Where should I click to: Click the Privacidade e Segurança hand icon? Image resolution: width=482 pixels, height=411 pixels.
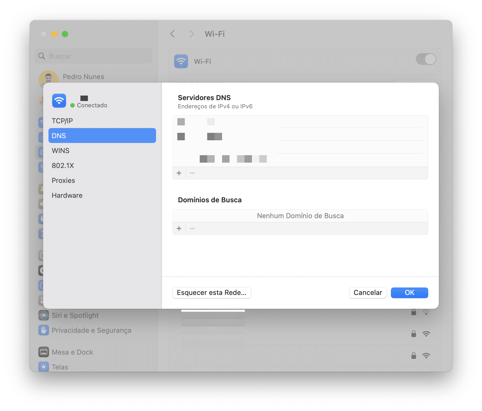pos(44,330)
